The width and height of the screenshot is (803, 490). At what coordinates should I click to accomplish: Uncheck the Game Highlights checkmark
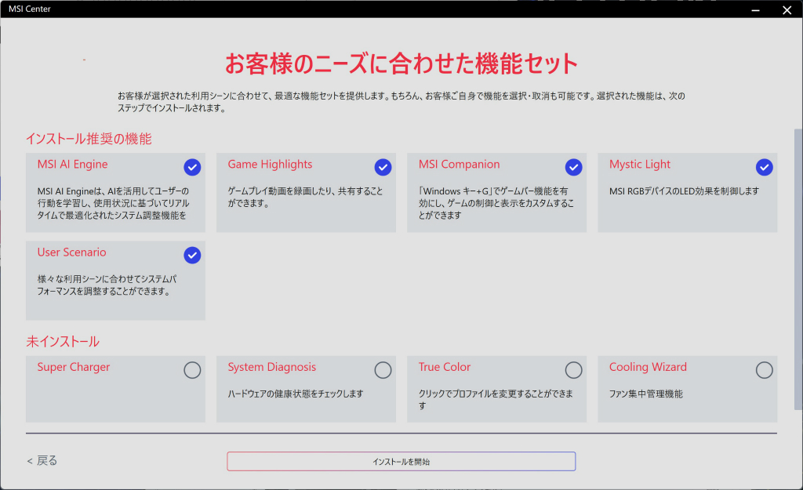coord(383,167)
